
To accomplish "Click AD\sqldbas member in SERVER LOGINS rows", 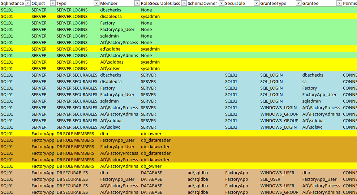I will [x=112, y=62].
